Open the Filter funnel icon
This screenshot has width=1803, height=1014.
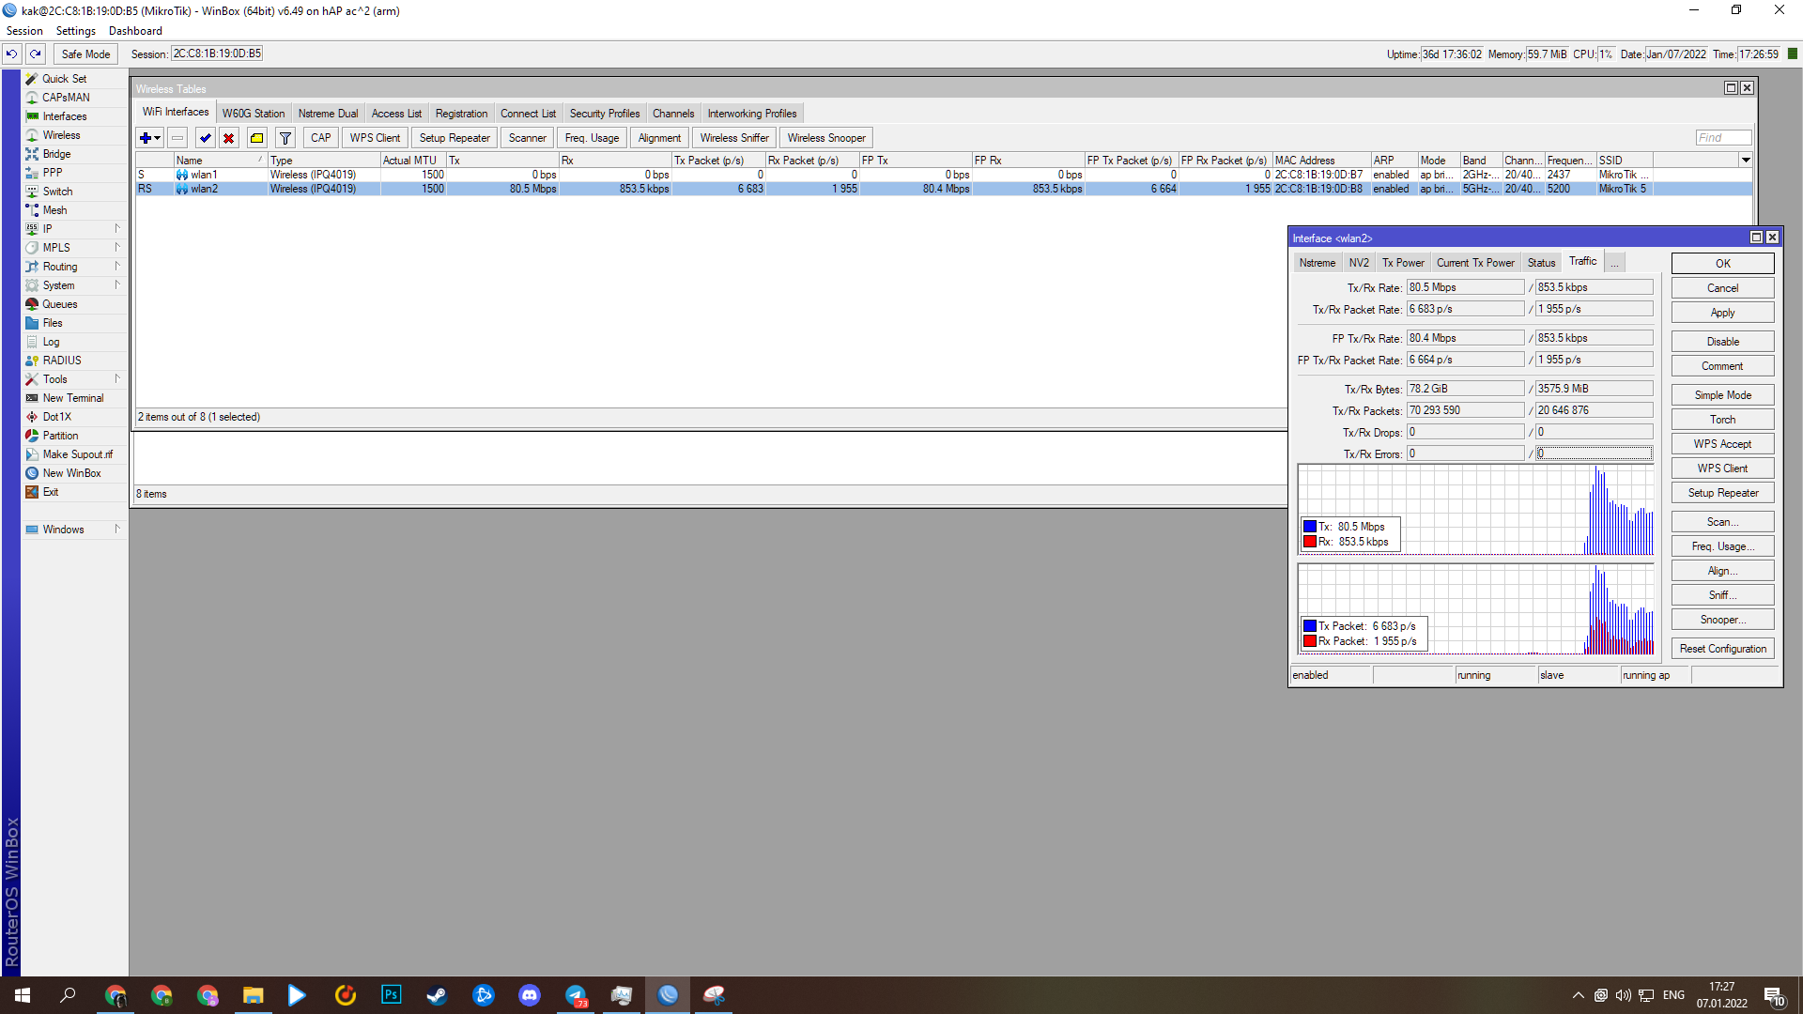[285, 138]
